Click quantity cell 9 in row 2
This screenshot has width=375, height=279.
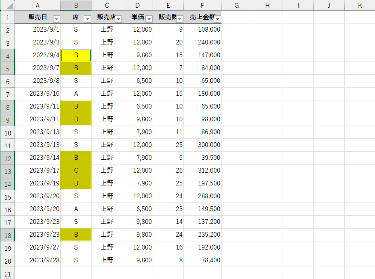pyautogui.click(x=168, y=29)
